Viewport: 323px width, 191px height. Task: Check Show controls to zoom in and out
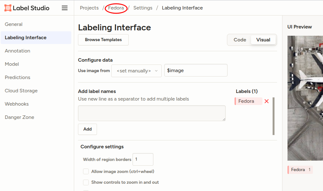86,182
